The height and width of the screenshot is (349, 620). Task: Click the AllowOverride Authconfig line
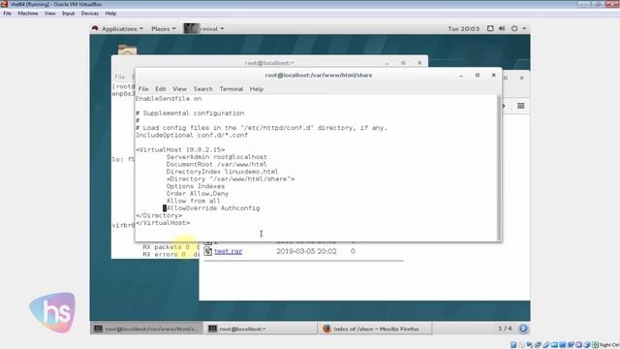click(213, 208)
